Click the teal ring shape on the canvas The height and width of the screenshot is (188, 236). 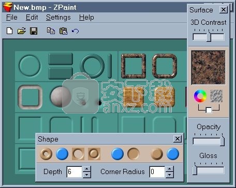[x=93, y=66]
